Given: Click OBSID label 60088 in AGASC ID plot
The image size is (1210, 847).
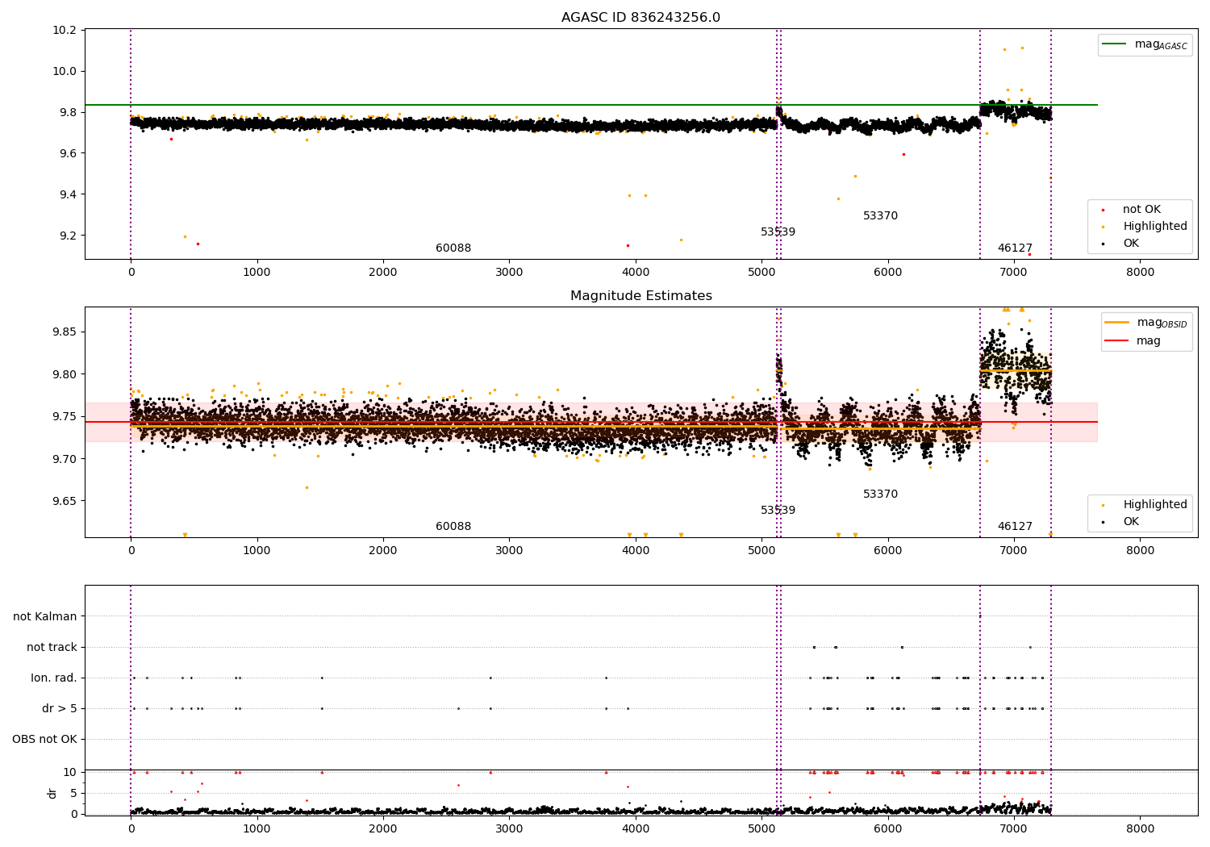Looking at the screenshot, I should pos(453,248).
